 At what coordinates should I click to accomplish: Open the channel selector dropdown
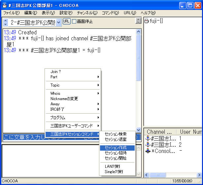[59, 22]
